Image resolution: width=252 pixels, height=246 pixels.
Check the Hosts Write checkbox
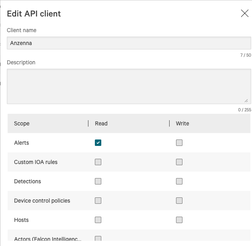179,220
